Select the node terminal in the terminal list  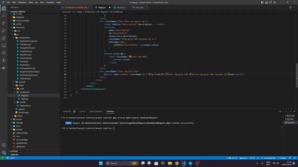pyautogui.click(x=291, y=116)
